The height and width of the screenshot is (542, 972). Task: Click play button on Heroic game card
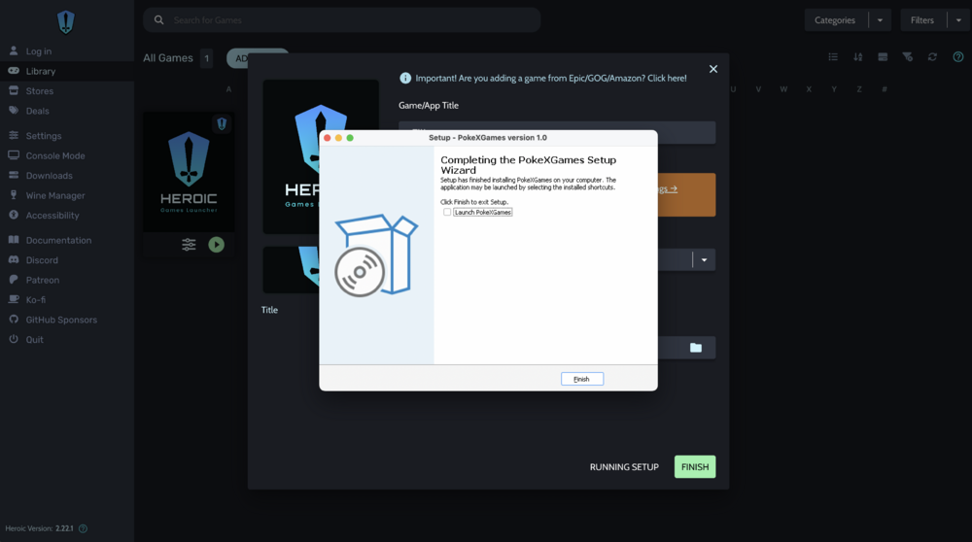(x=217, y=245)
